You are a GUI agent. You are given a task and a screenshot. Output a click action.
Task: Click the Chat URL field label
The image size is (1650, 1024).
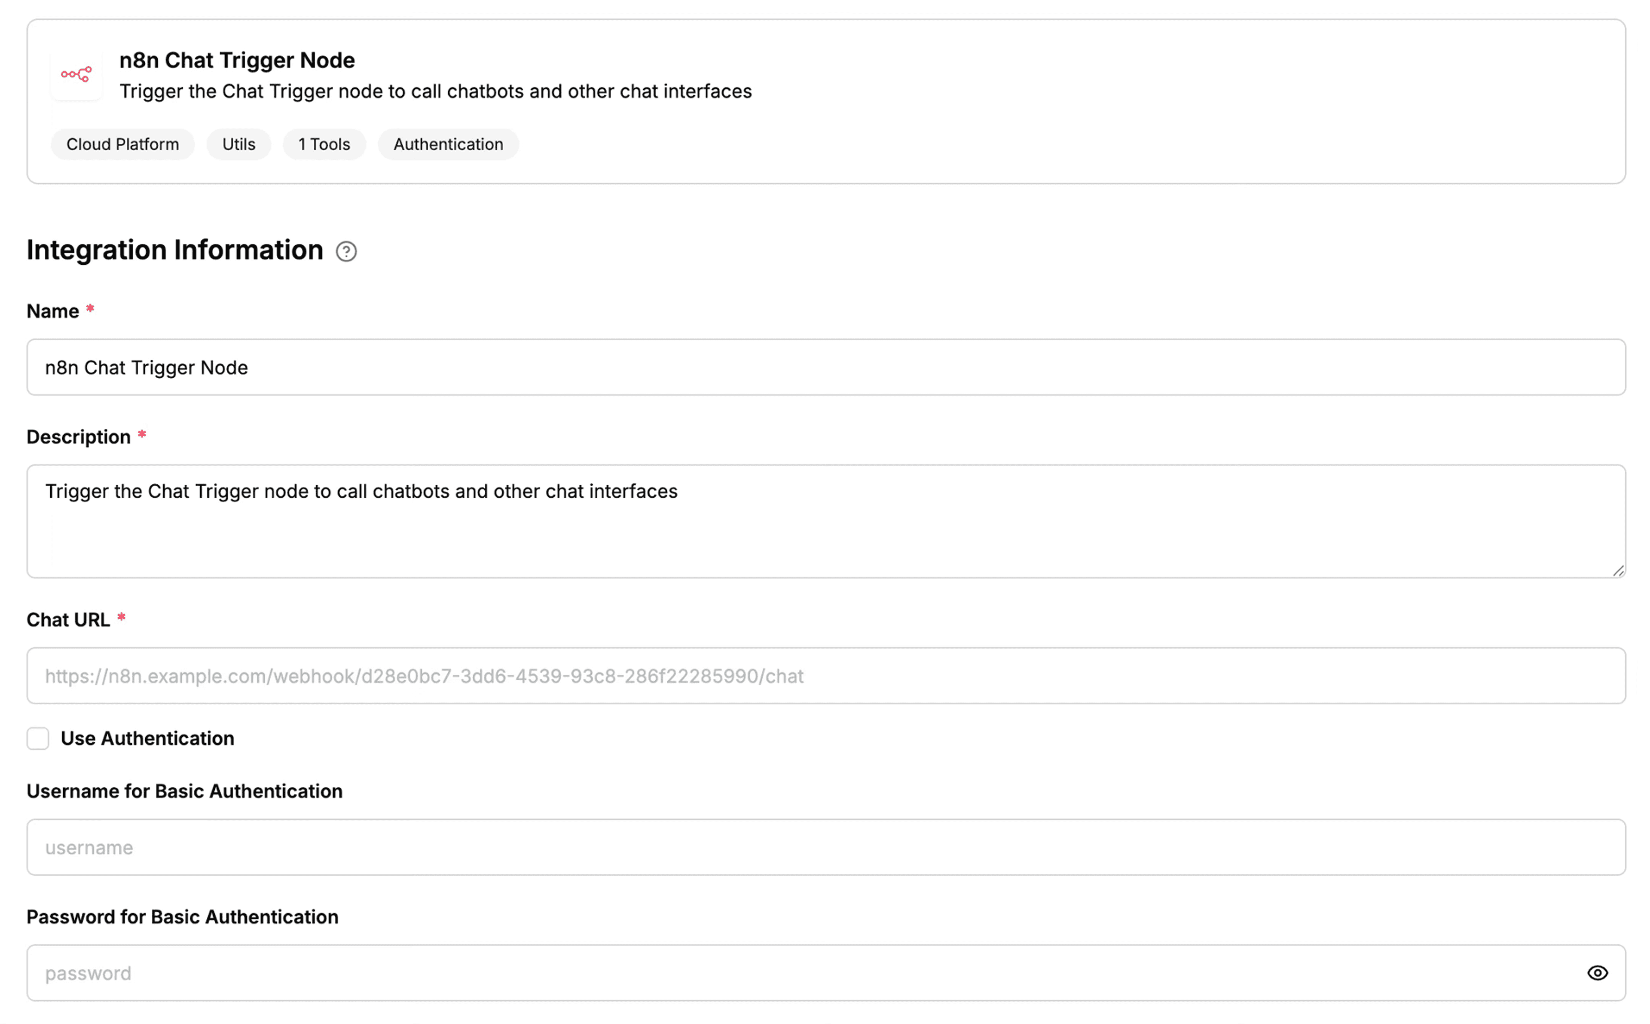(x=68, y=620)
